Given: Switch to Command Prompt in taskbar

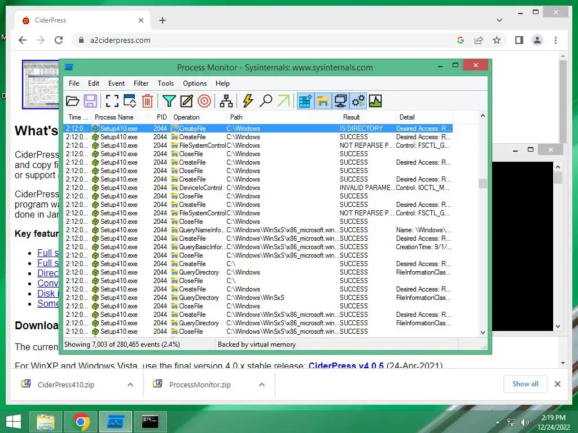Looking at the screenshot, I should pos(150,422).
